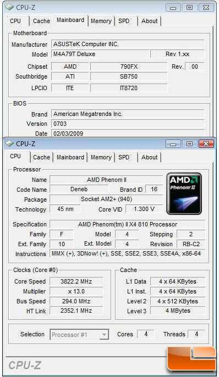Click the Southbridge vendor field ATI
The image size is (219, 377).
[x=70, y=77]
